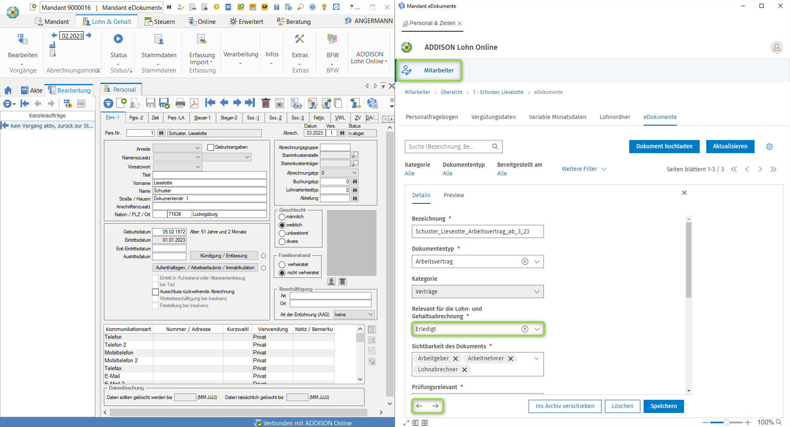Click the Aktualisieren button
The width and height of the screenshot is (790, 427).
(x=730, y=147)
